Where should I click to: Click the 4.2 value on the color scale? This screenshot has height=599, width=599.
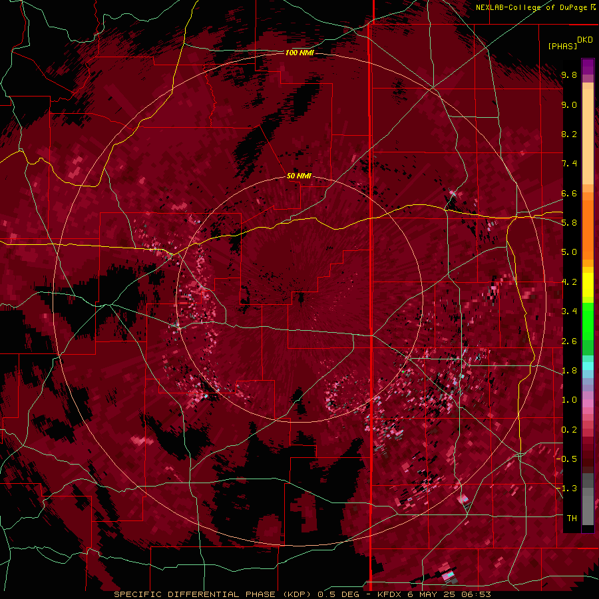click(569, 282)
